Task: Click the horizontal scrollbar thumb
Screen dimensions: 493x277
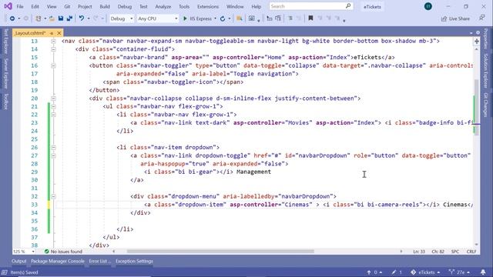Action: click(x=220, y=252)
